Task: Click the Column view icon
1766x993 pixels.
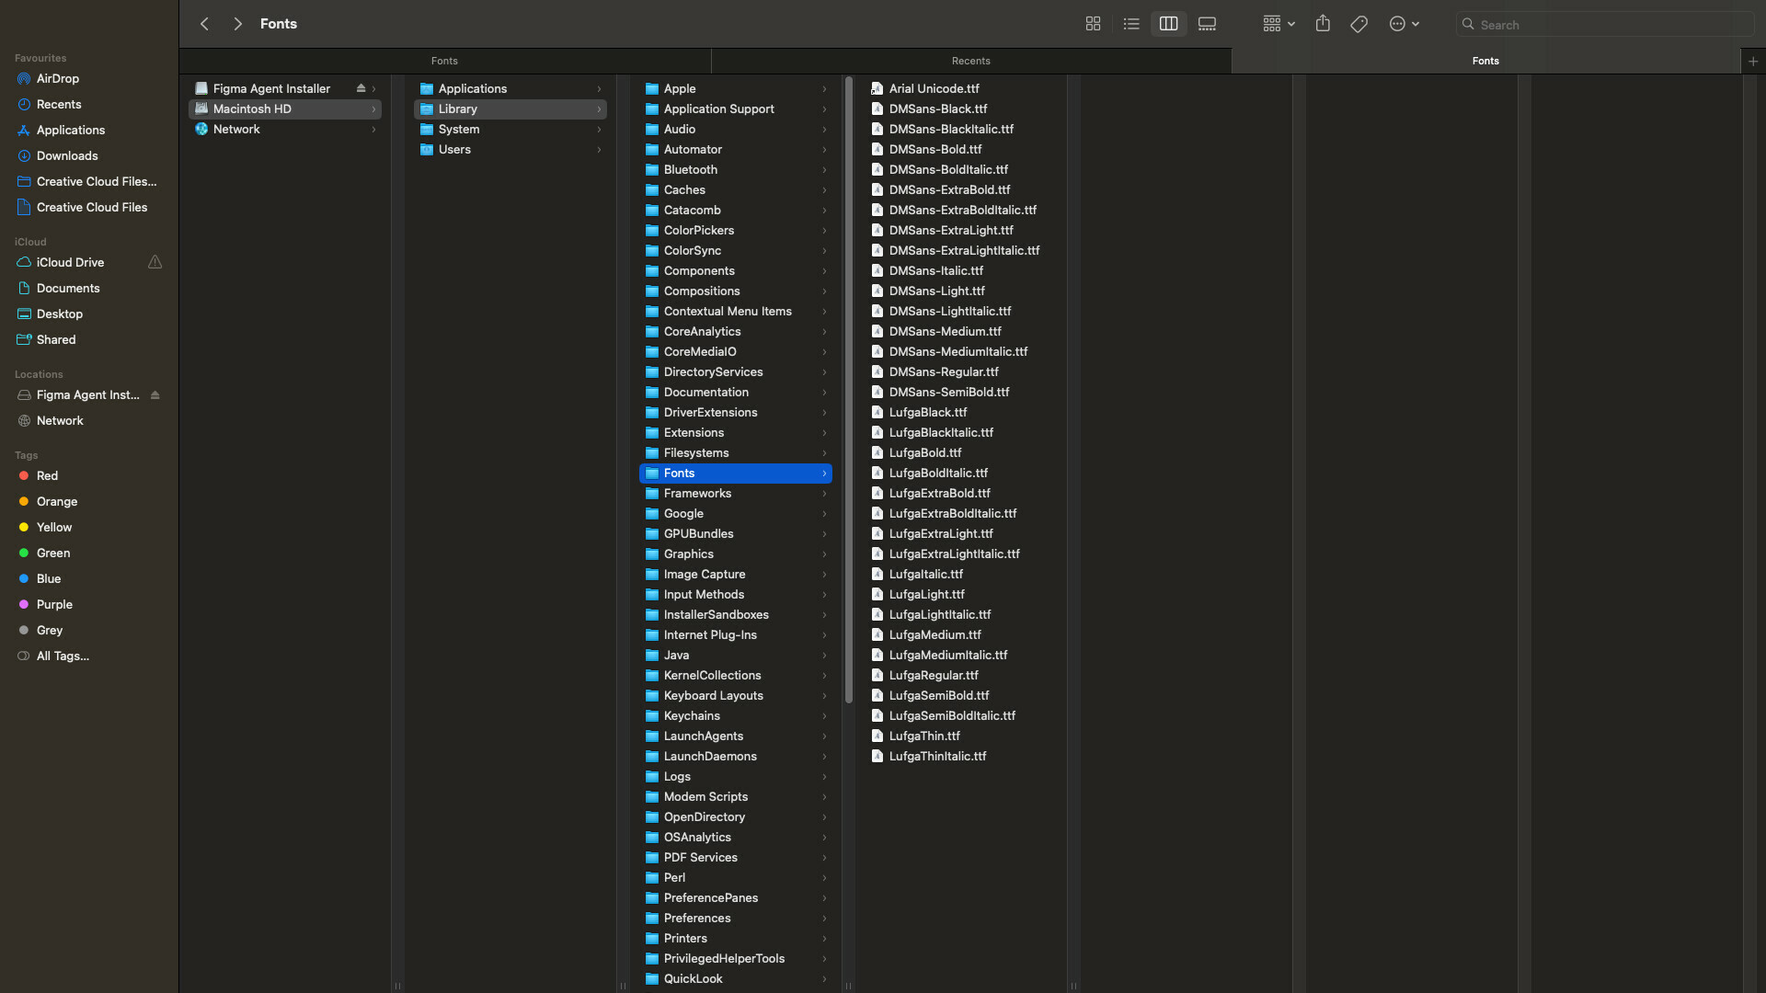Action: pyautogui.click(x=1168, y=23)
